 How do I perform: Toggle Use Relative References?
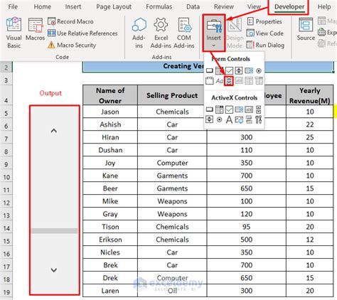coord(82,33)
